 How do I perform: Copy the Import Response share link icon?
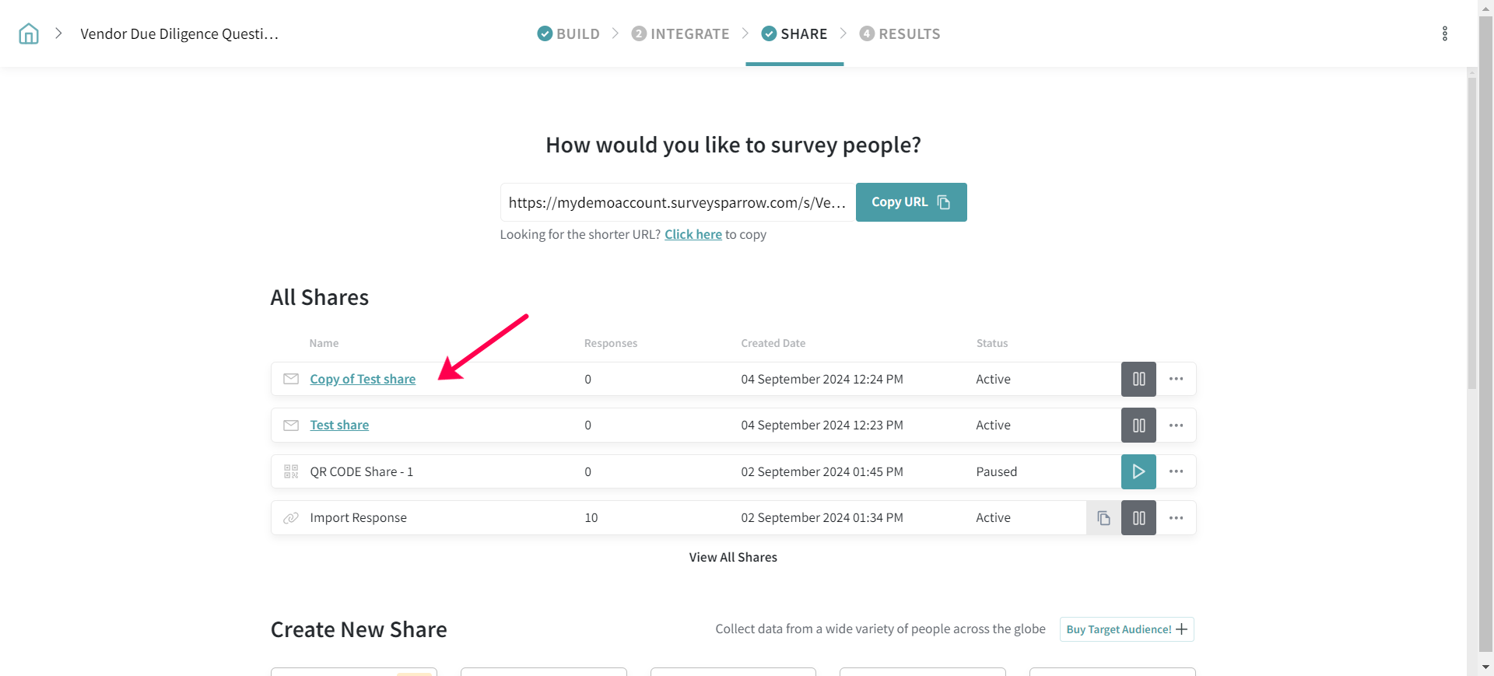click(x=1103, y=518)
